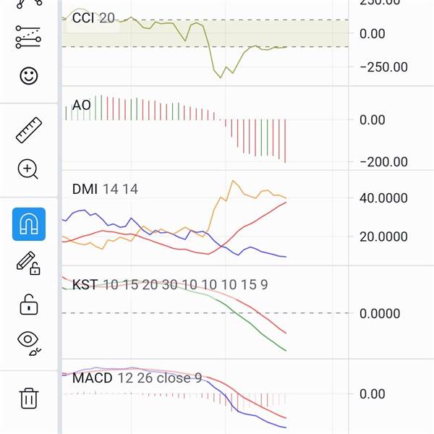434x434 pixels.
Task: Open the MACD 12 26 close 9 legend
Action: click(x=137, y=378)
